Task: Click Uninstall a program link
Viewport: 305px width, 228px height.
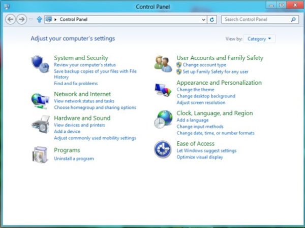Action: 74,159
